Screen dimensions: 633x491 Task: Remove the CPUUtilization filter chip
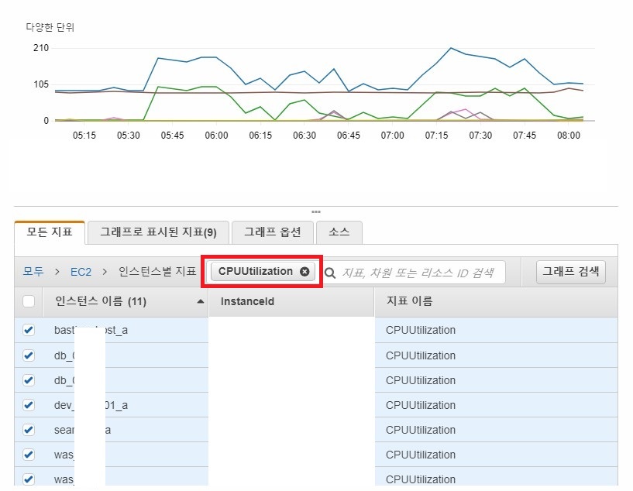304,272
